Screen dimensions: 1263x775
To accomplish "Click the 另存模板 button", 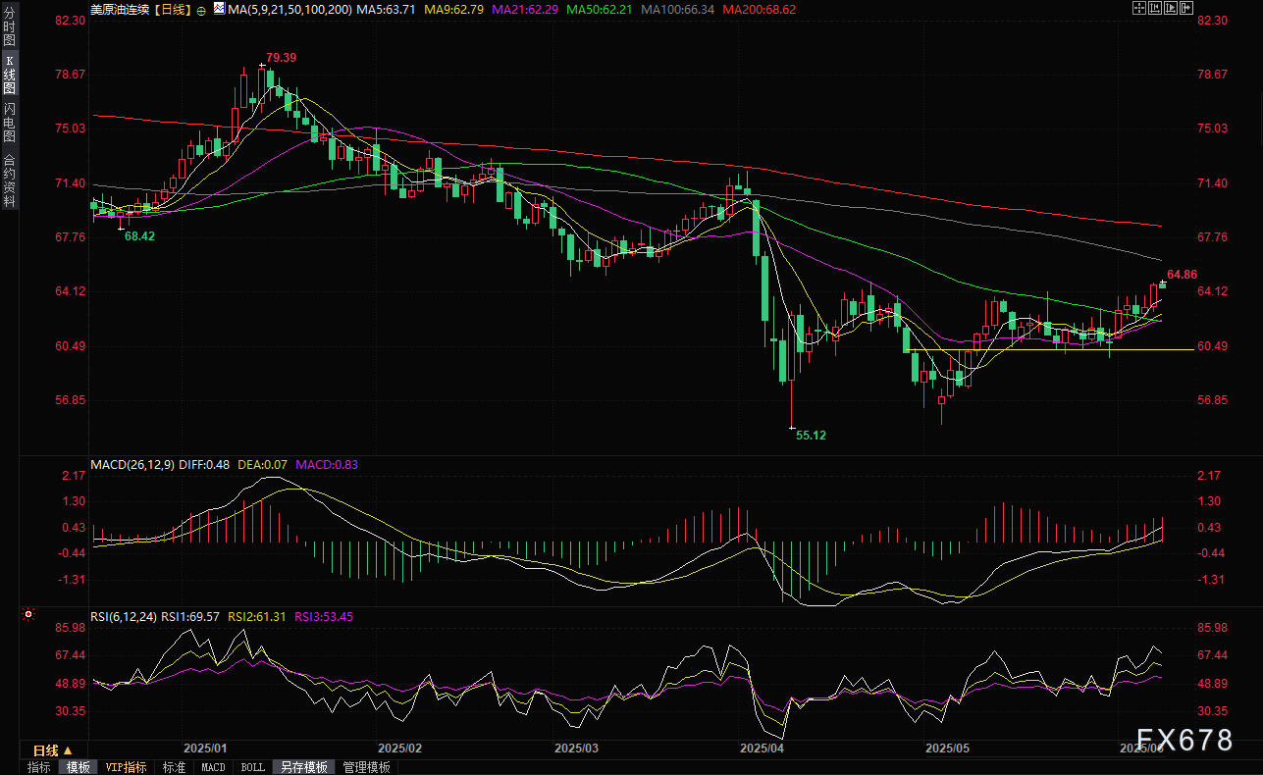I will tap(303, 767).
